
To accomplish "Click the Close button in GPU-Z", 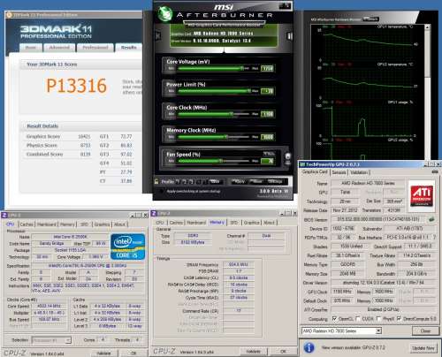I will pos(425,331).
